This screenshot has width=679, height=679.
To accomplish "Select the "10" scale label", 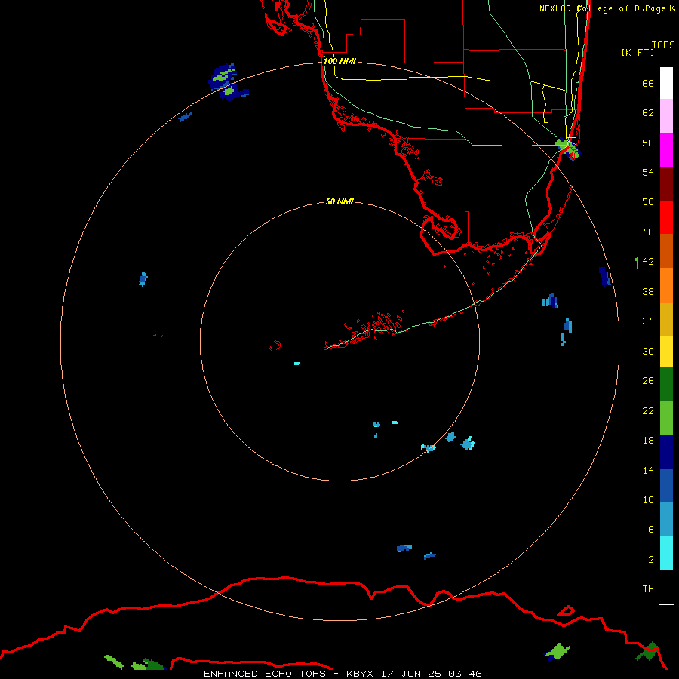I will pos(648,499).
